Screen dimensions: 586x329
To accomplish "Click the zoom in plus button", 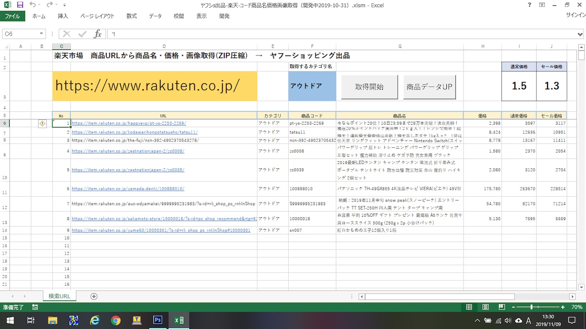I will pyautogui.click(x=563, y=307).
